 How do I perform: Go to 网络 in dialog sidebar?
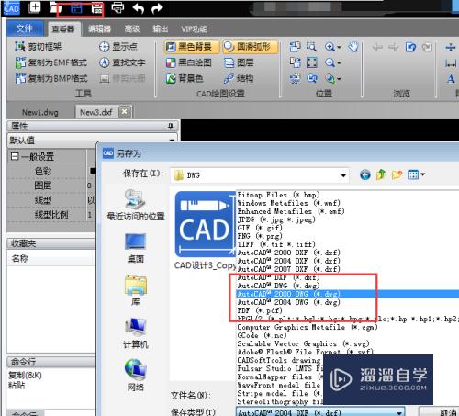[x=136, y=376]
